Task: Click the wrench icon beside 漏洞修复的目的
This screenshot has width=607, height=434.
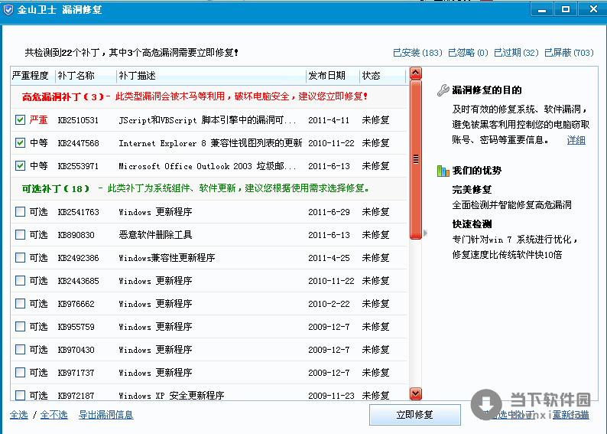Action: pos(443,90)
